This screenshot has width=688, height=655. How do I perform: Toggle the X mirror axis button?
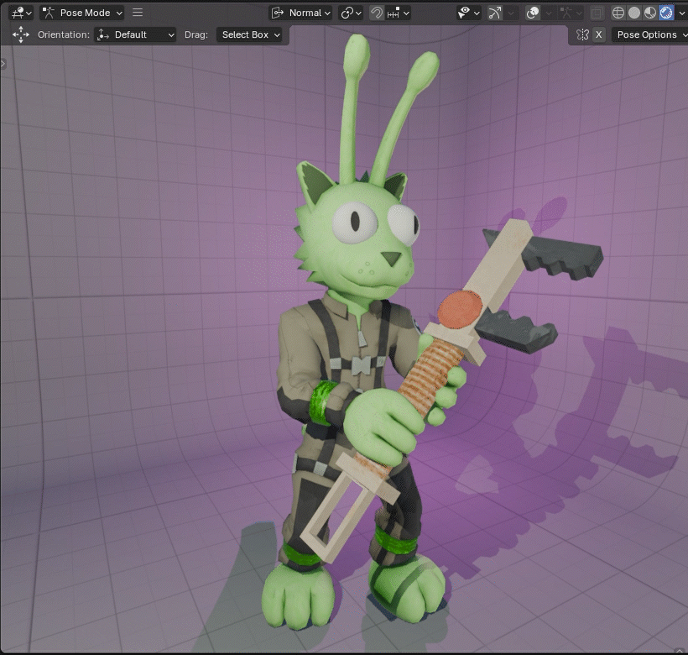pos(597,34)
